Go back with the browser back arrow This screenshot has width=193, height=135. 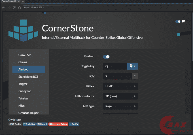click(3, 8)
